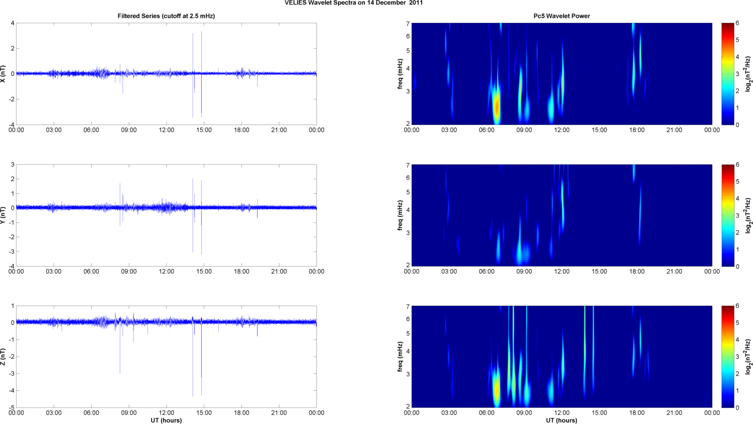Click the '12:00' tick under the X filtered series
753x424 pixels.
[x=166, y=130]
